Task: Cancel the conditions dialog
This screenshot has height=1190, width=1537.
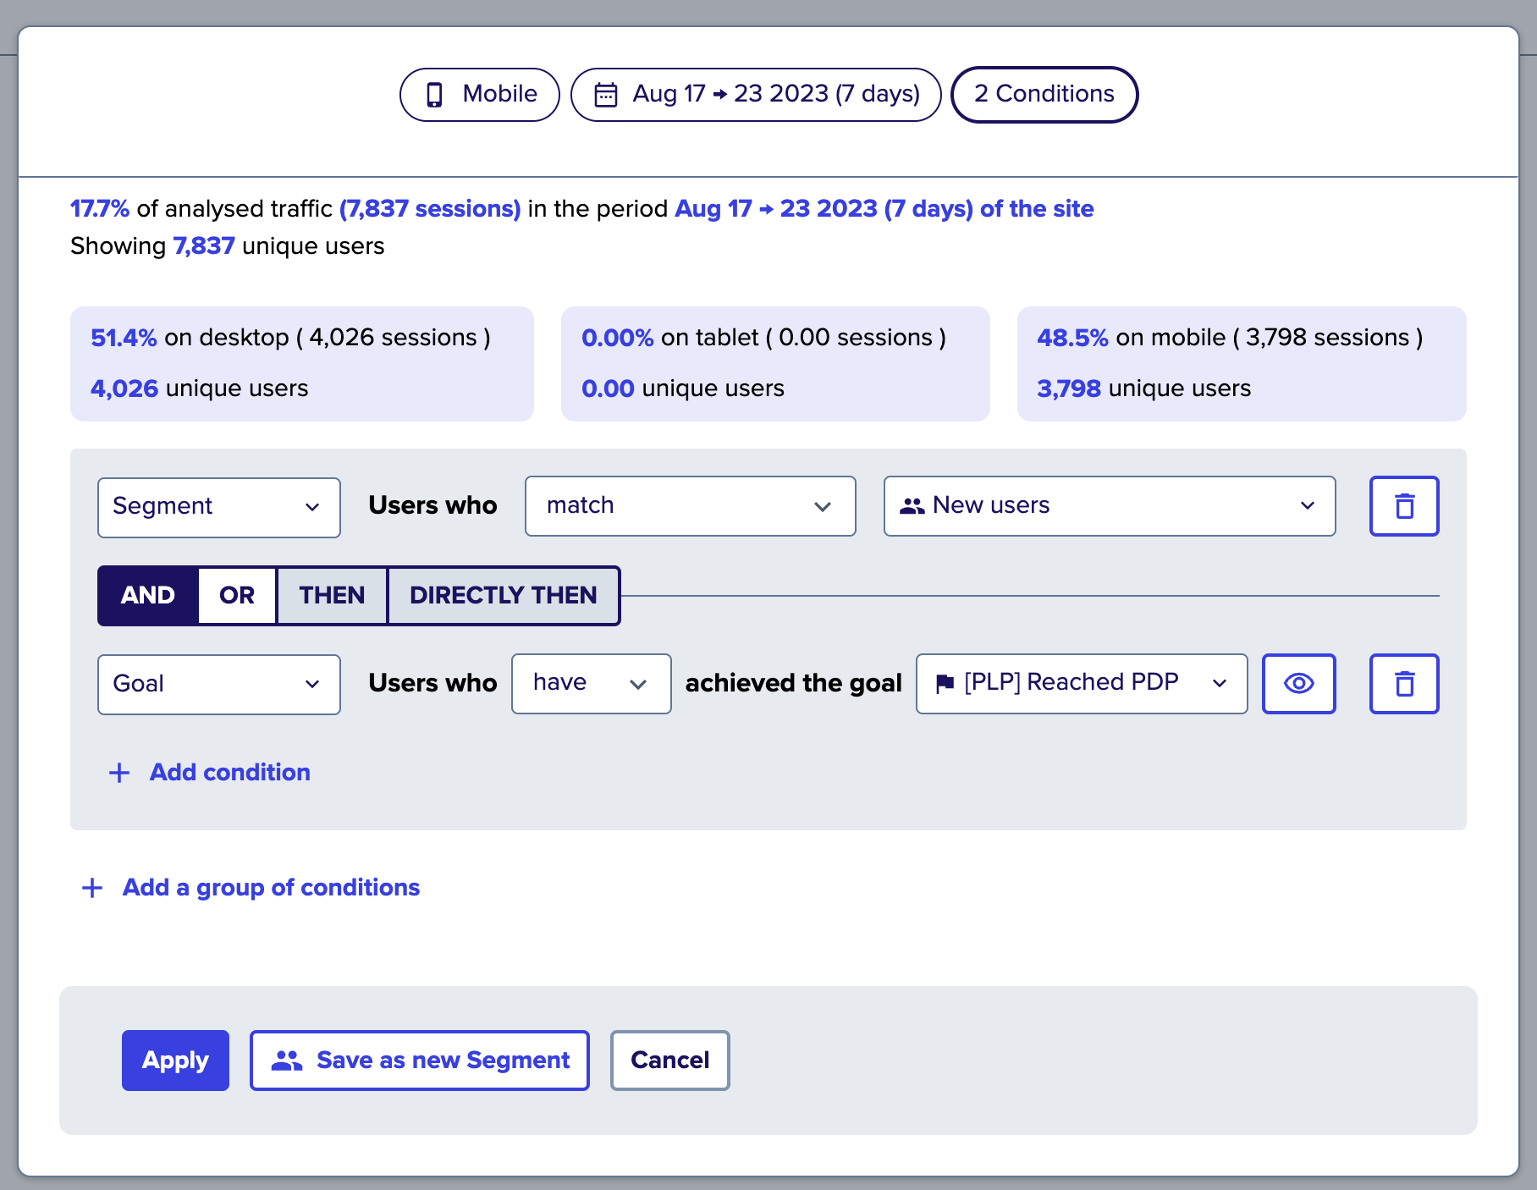Action: coord(670,1061)
